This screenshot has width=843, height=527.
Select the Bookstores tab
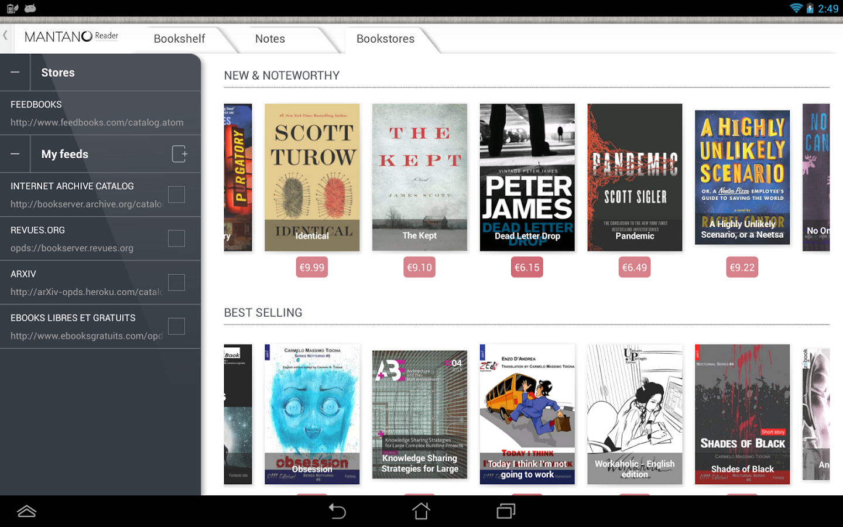tap(385, 40)
